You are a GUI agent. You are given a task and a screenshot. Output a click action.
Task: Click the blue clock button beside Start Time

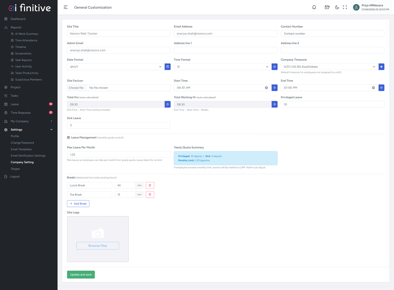point(274,88)
